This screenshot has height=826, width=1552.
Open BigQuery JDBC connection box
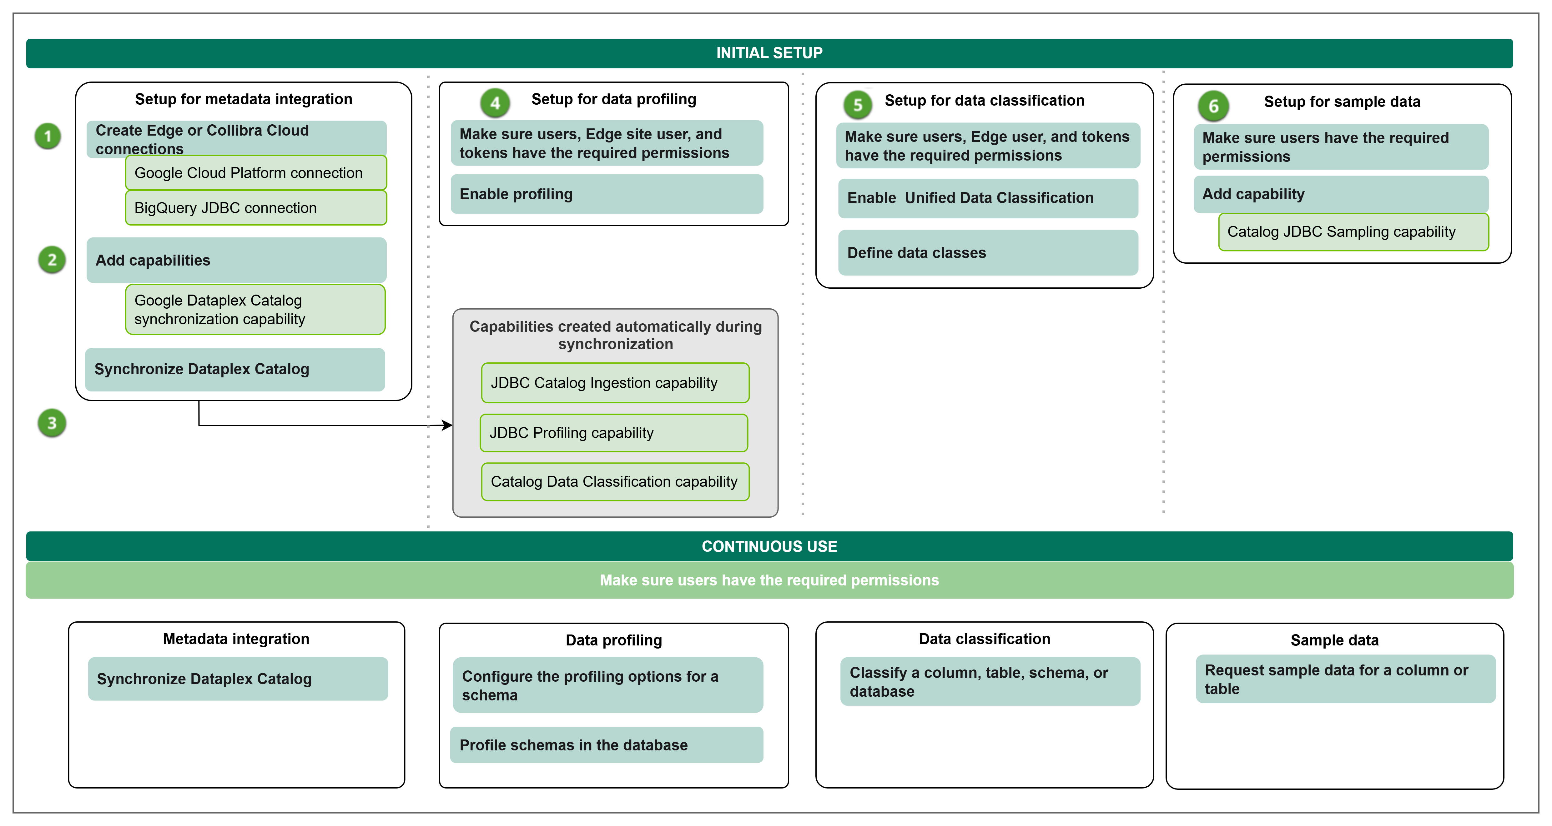[255, 208]
